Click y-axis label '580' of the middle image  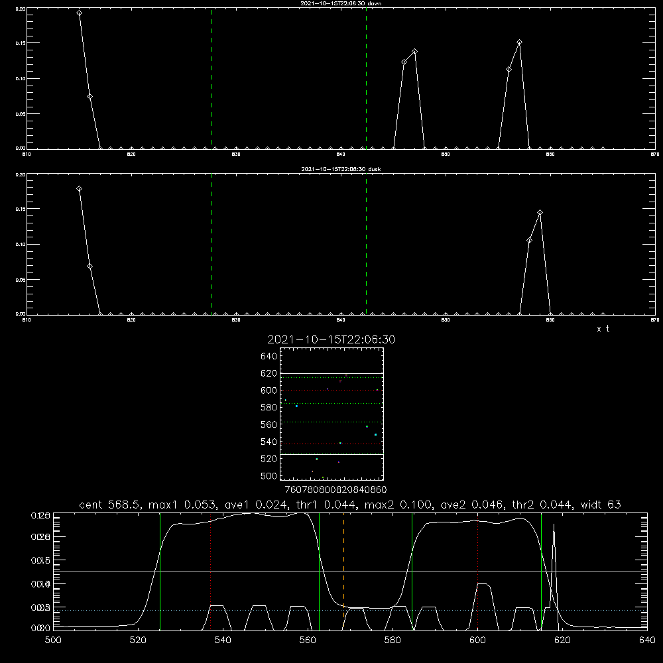[x=269, y=408]
